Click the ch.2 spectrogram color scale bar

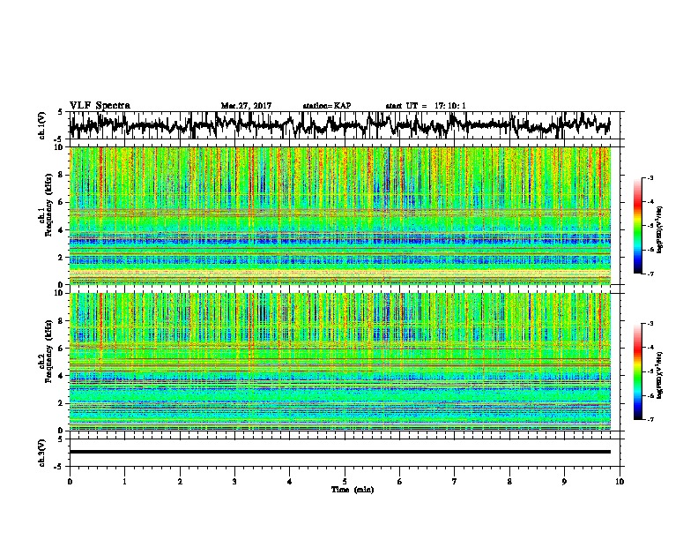pos(637,371)
